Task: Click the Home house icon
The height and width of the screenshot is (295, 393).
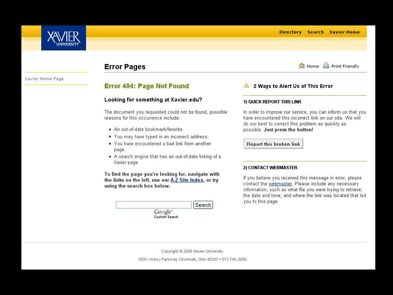Action: pos(302,66)
